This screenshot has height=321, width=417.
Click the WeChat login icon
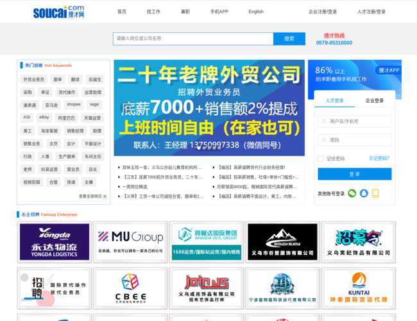[x=352, y=193]
